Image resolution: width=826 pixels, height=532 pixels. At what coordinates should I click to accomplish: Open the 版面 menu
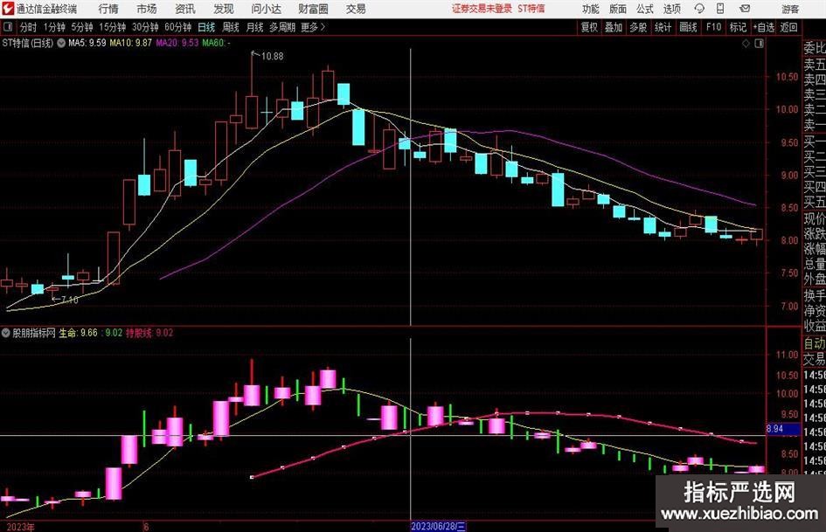coord(617,9)
